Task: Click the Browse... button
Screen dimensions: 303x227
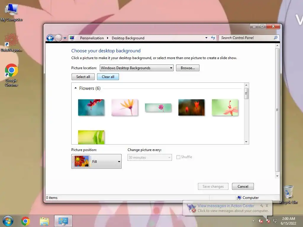Action: point(188,68)
